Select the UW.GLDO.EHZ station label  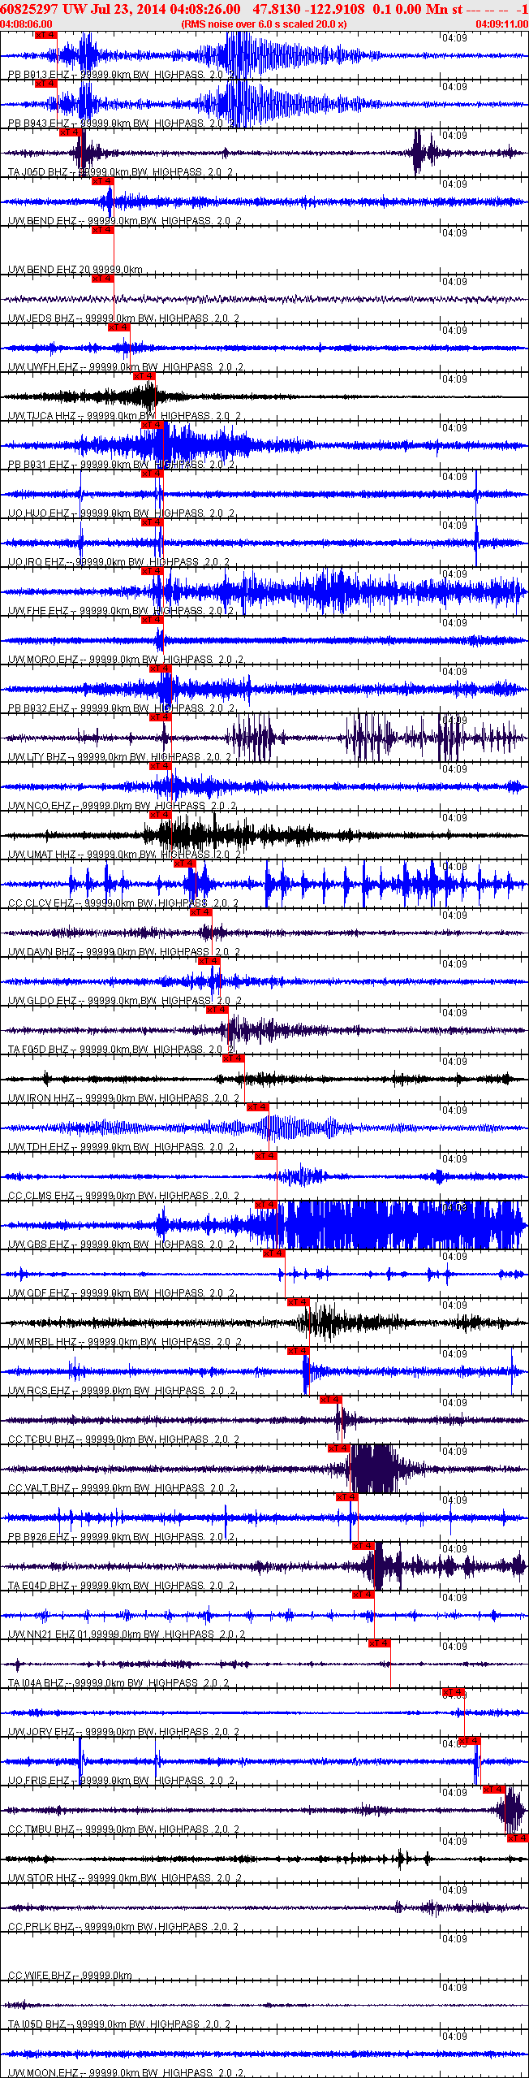124,1001
